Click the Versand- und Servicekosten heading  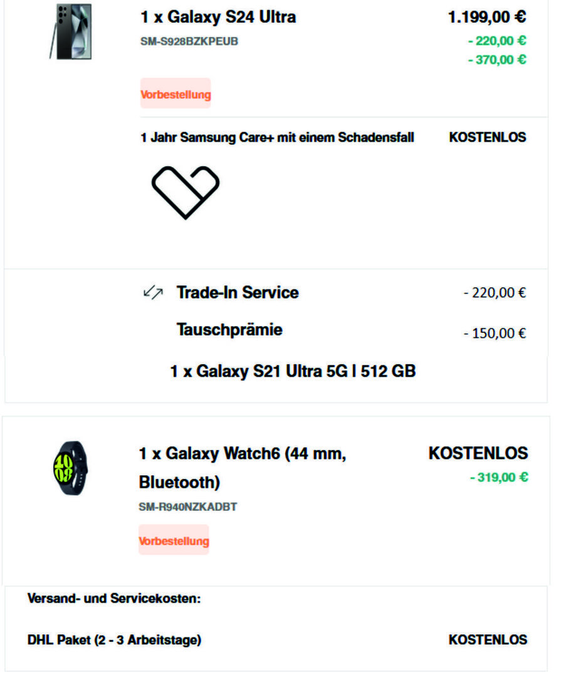click(x=113, y=599)
